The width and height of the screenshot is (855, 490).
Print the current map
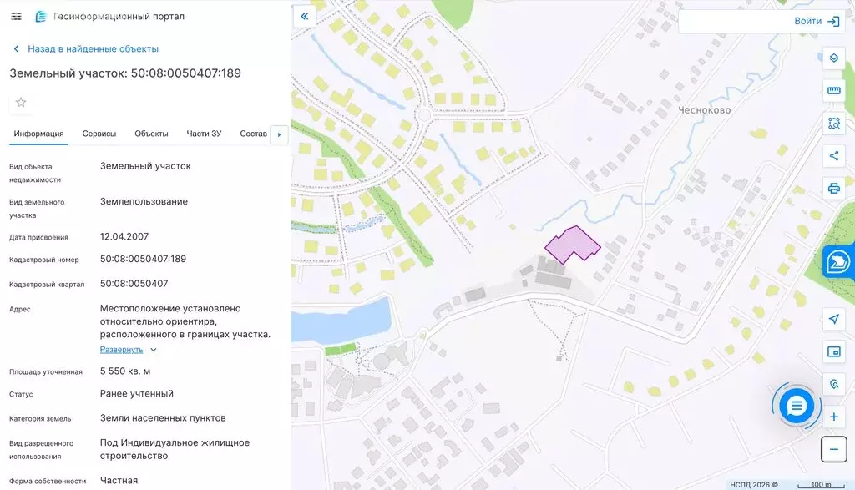(834, 189)
